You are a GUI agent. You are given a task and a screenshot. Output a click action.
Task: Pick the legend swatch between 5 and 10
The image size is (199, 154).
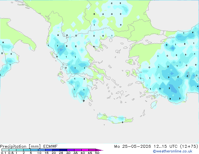[34, 150]
